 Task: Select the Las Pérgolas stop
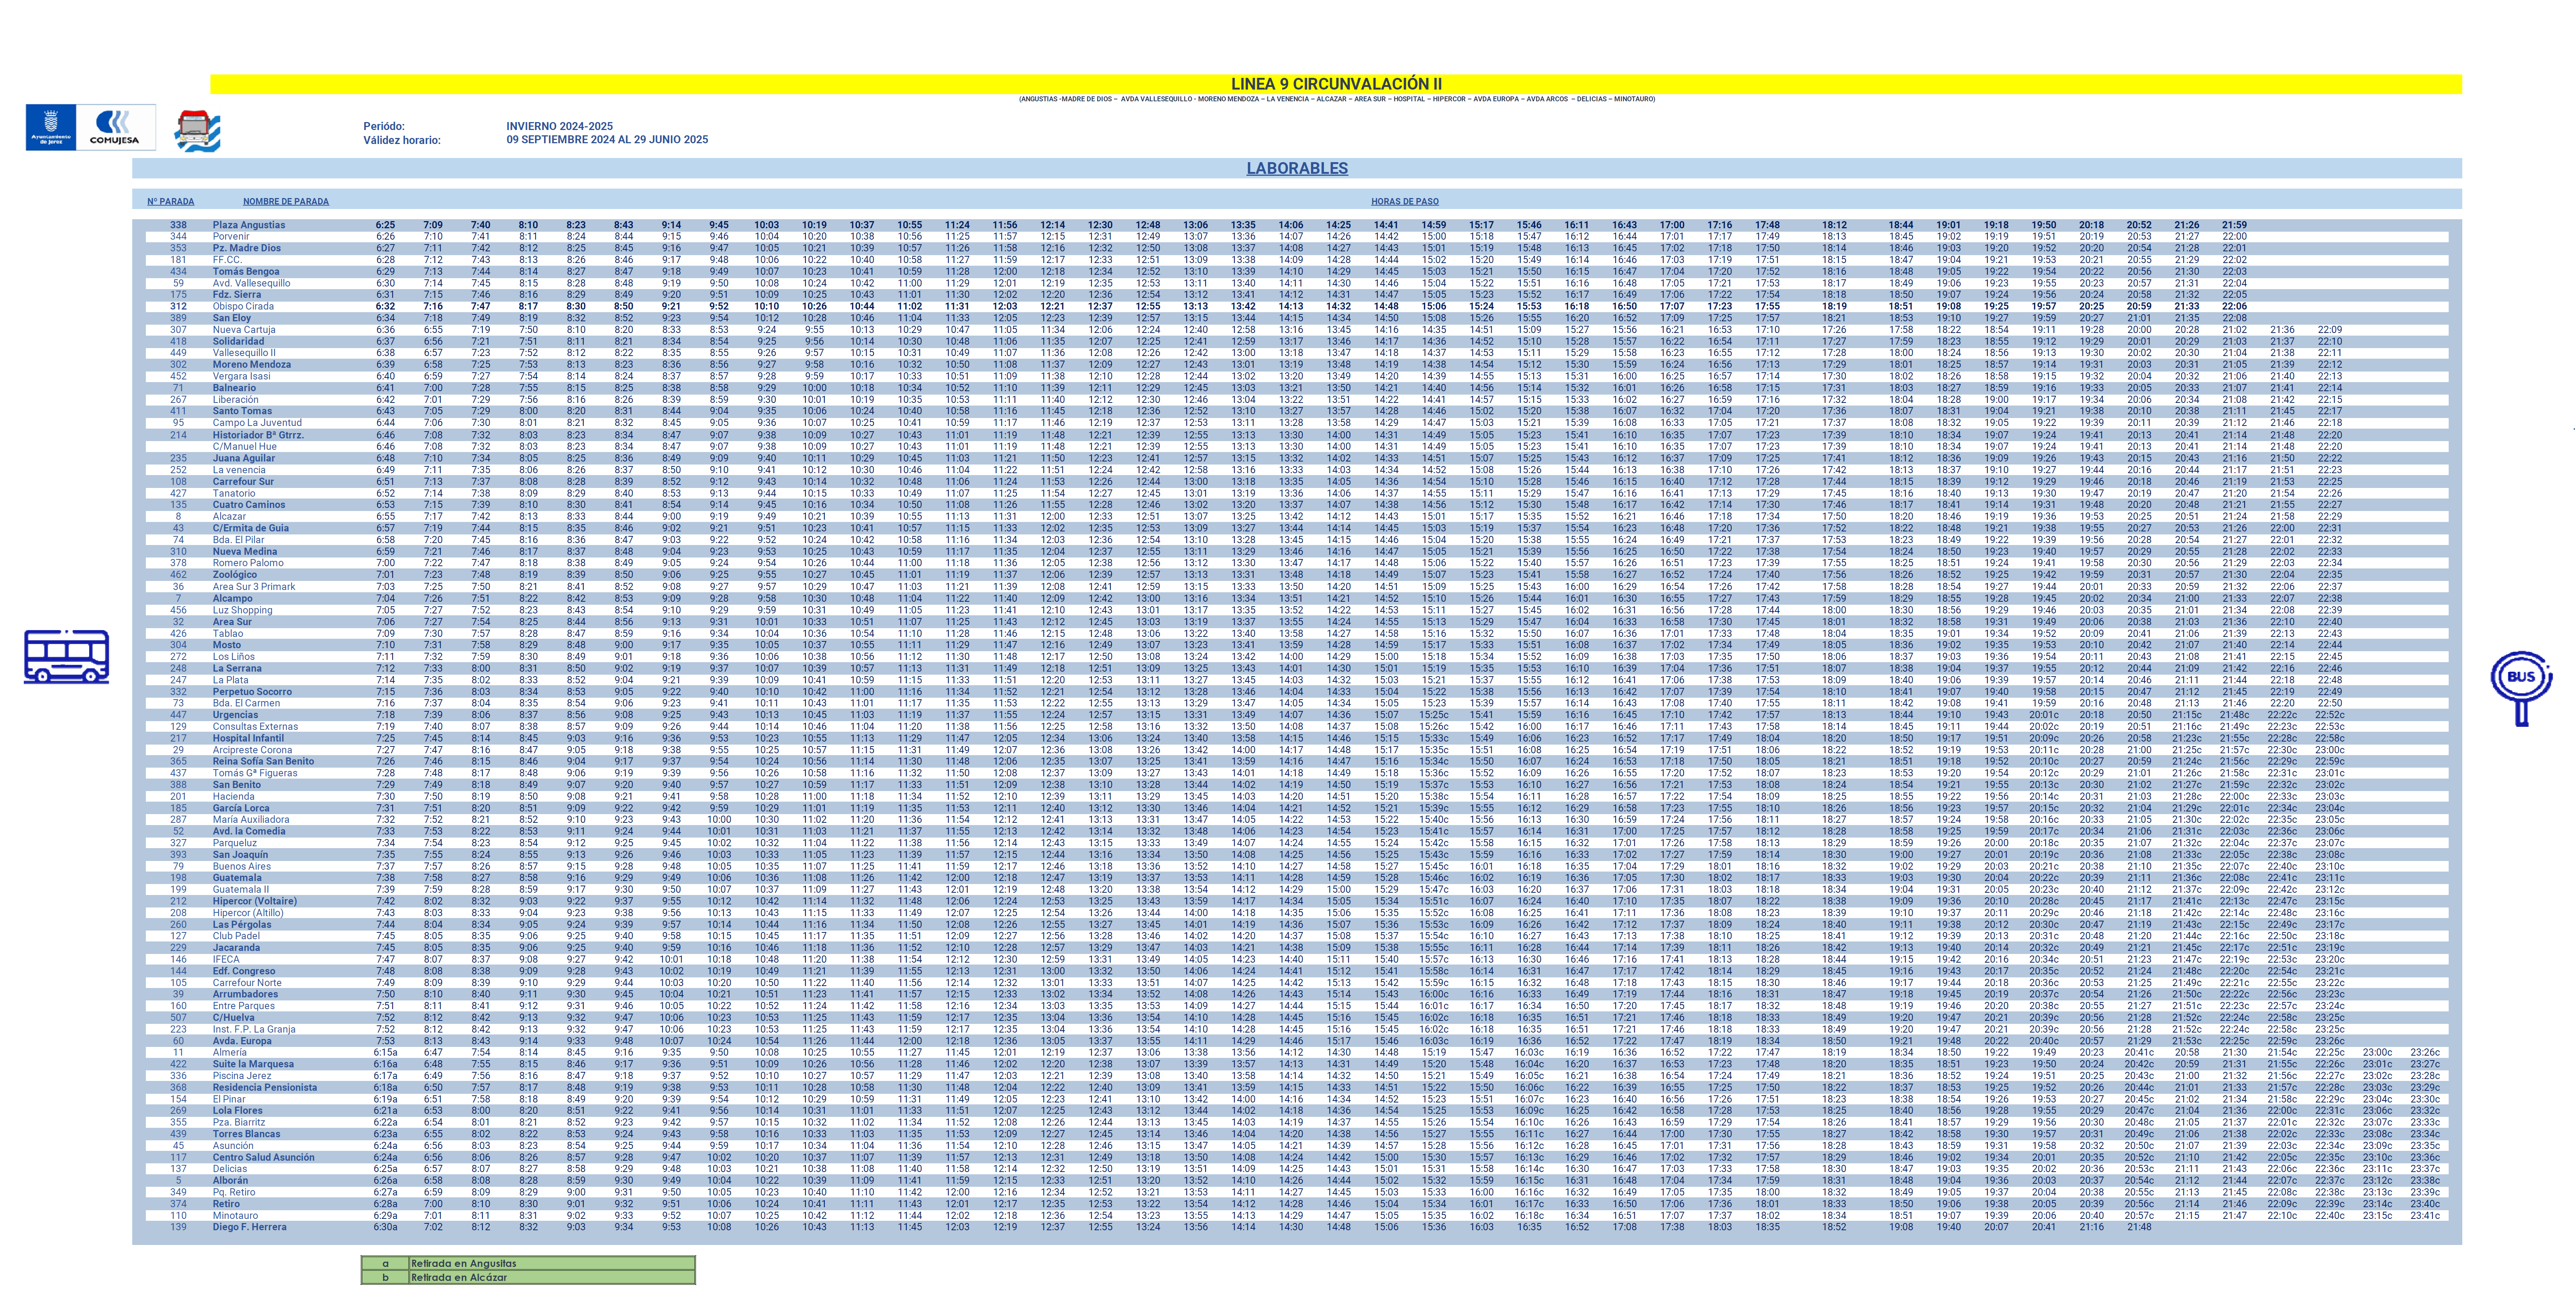(242, 925)
